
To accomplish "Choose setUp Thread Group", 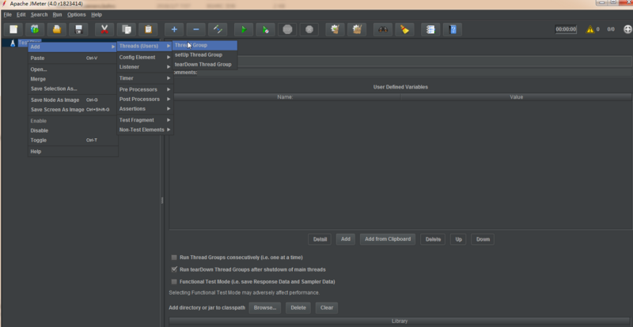I will point(205,54).
